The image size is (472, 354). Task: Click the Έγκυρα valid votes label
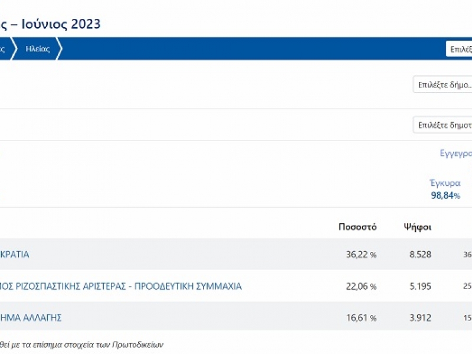(445, 183)
